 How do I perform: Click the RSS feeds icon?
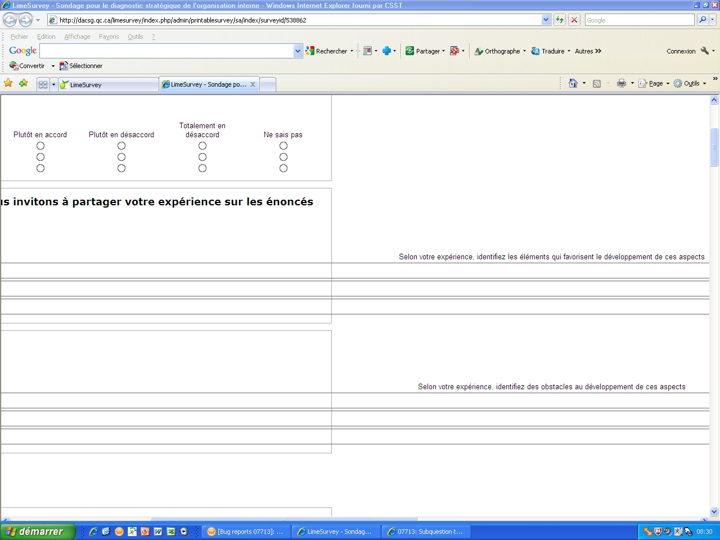(597, 83)
